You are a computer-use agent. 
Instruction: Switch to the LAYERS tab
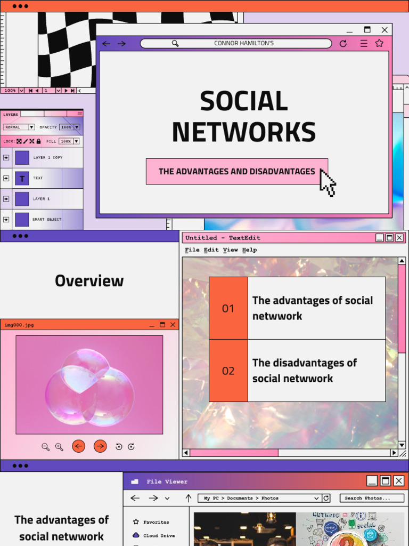11,114
